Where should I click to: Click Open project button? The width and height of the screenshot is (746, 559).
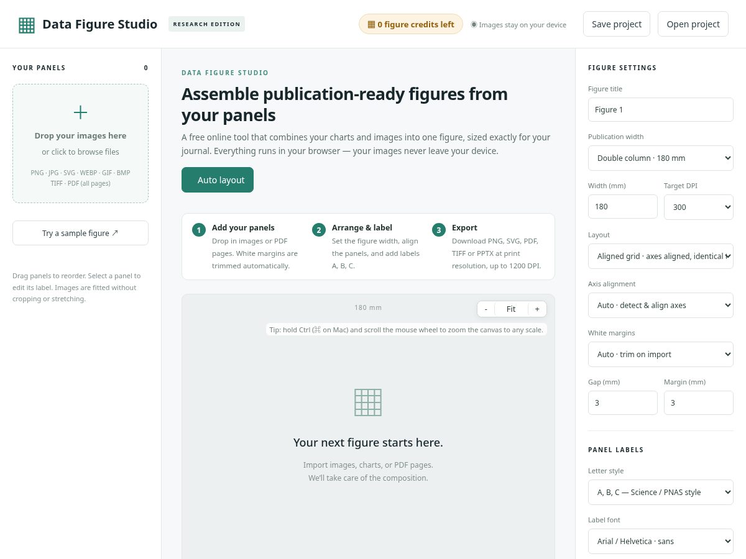click(x=693, y=24)
